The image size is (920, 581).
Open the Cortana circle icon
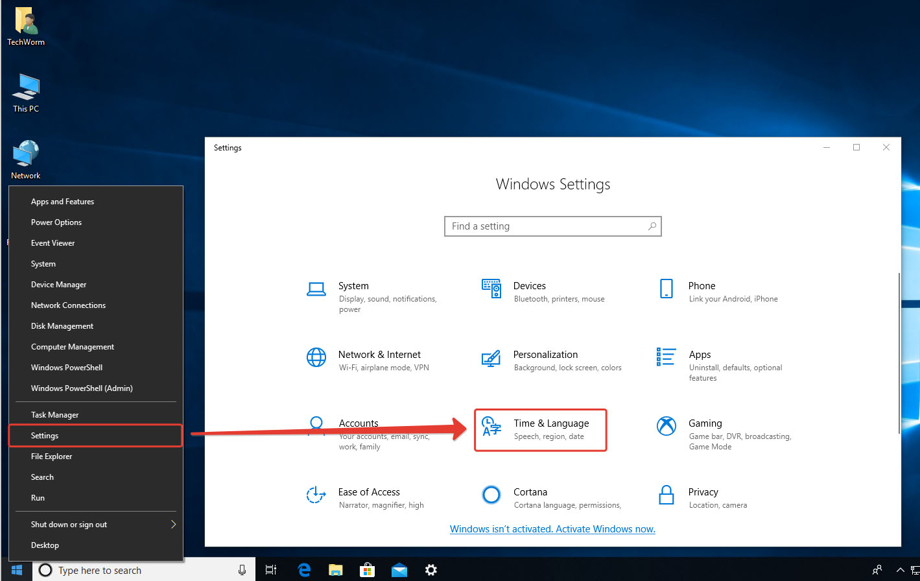(x=491, y=495)
